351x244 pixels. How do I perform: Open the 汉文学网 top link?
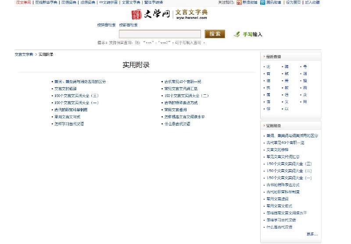(x=23, y=3)
